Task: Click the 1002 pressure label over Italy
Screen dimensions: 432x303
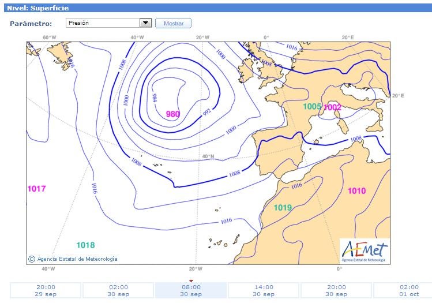Action: (333, 107)
